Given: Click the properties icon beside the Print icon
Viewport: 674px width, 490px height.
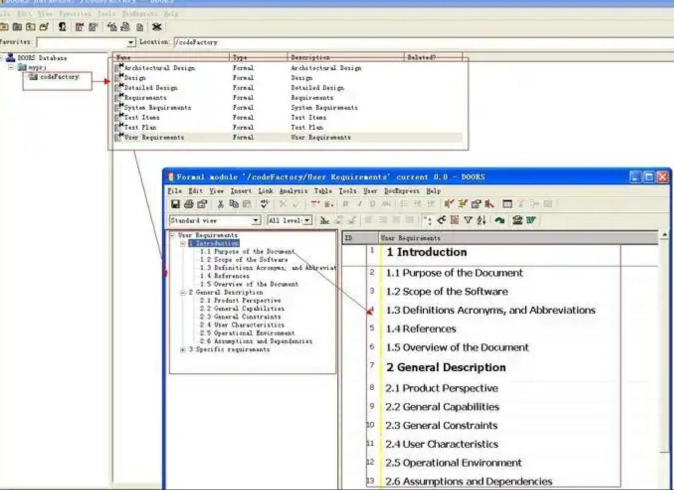Looking at the screenshot, I should 202,204.
